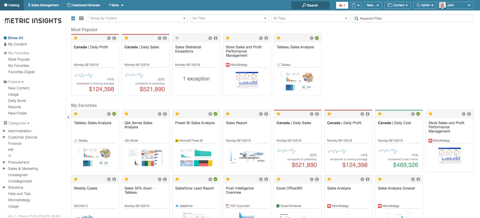
Task: Click certified checkmark on Tableau Sales Analysis in Most Popular
Action: (x=317, y=38)
